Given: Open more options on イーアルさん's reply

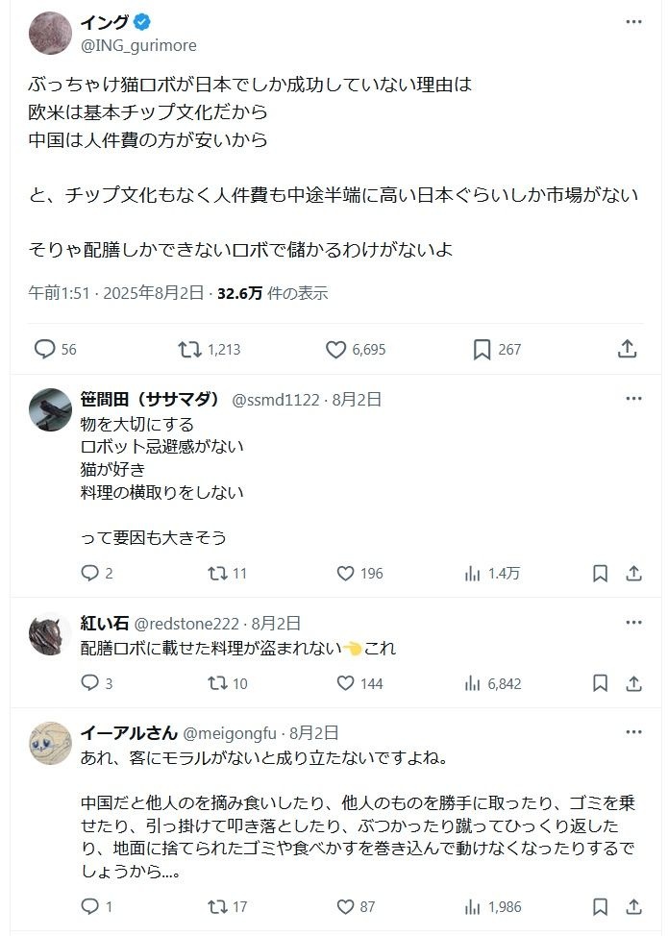Looking at the screenshot, I should pyautogui.click(x=633, y=732).
